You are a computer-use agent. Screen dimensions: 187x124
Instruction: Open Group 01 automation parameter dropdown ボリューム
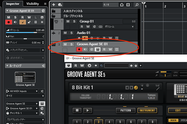tap(119, 27)
